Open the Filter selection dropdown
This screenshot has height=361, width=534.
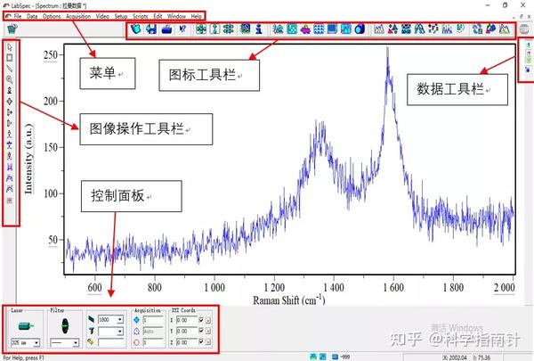pyautogui.click(x=76, y=342)
